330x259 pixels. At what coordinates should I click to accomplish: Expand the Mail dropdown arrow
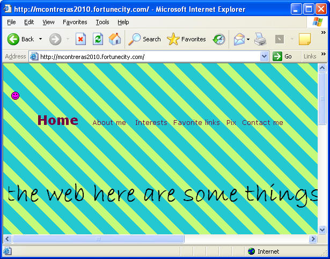[x=248, y=39]
